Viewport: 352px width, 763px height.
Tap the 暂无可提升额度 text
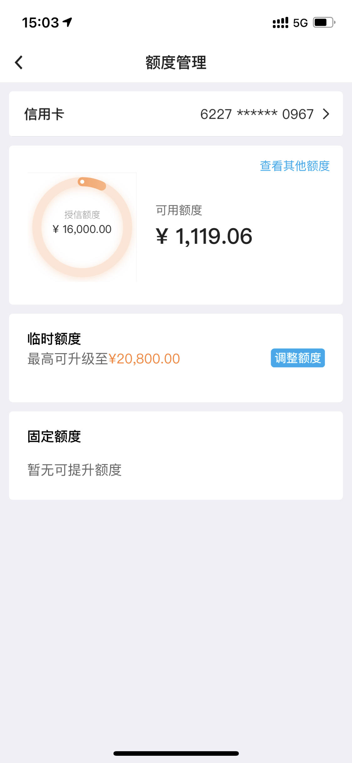(x=74, y=470)
